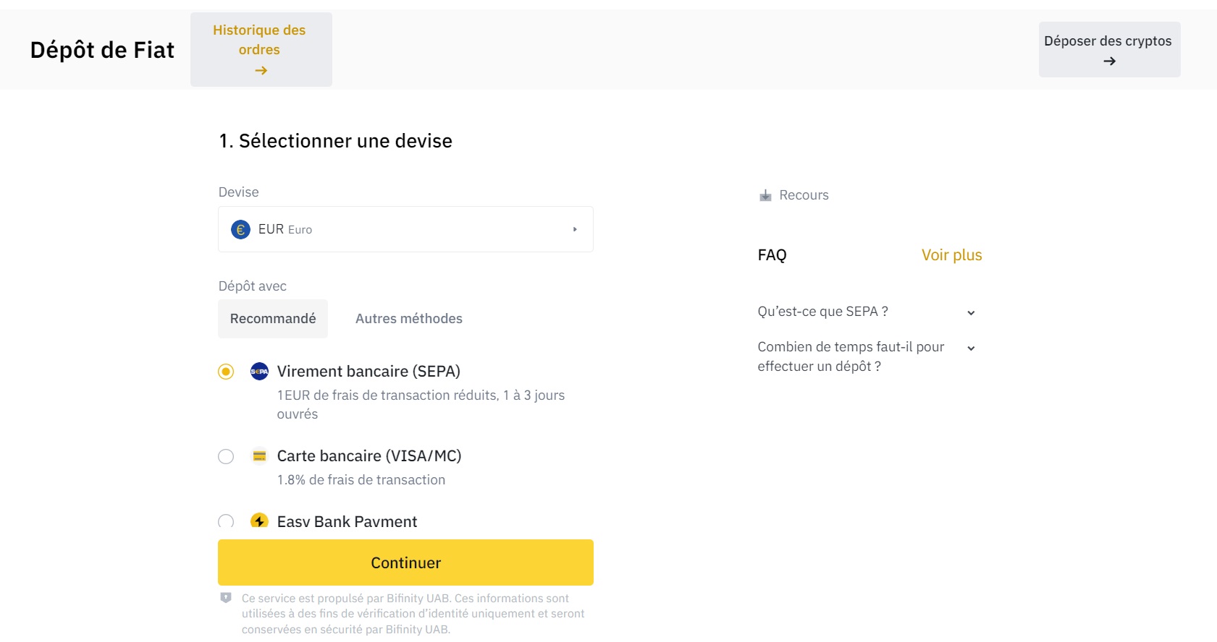Screen dimensions: 1217x642
Task: Expand the FAQ about deposit duration
Action: tap(971, 347)
